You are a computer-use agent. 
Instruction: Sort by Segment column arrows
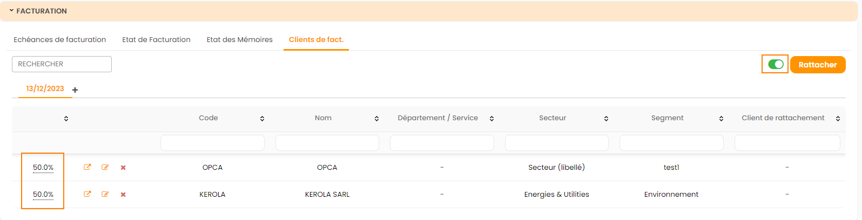point(721,119)
